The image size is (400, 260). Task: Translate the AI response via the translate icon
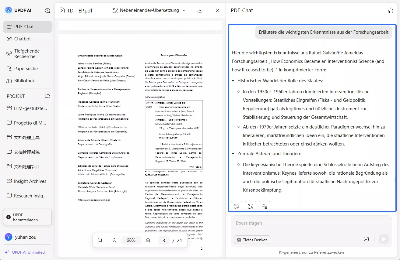click(250, 206)
